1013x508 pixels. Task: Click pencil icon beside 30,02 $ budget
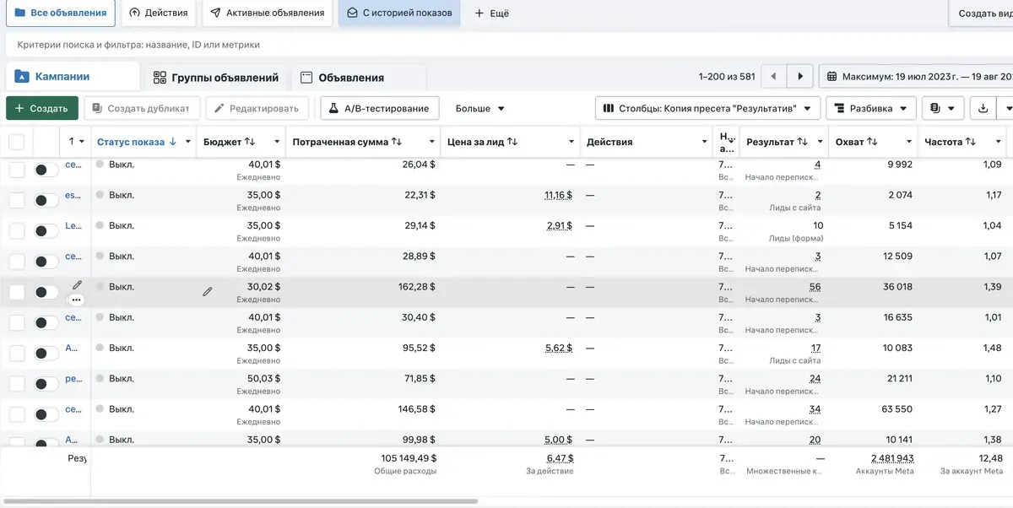[x=207, y=291]
